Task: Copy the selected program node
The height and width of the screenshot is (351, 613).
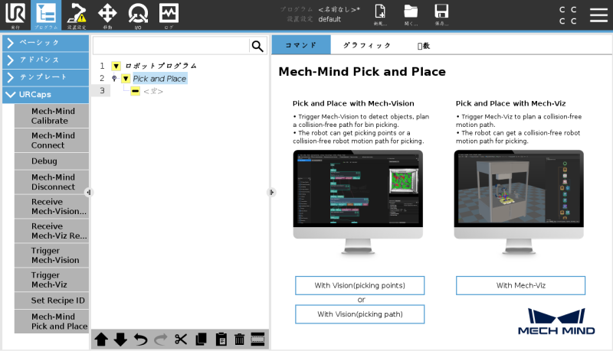Action: tap(201, 340)
